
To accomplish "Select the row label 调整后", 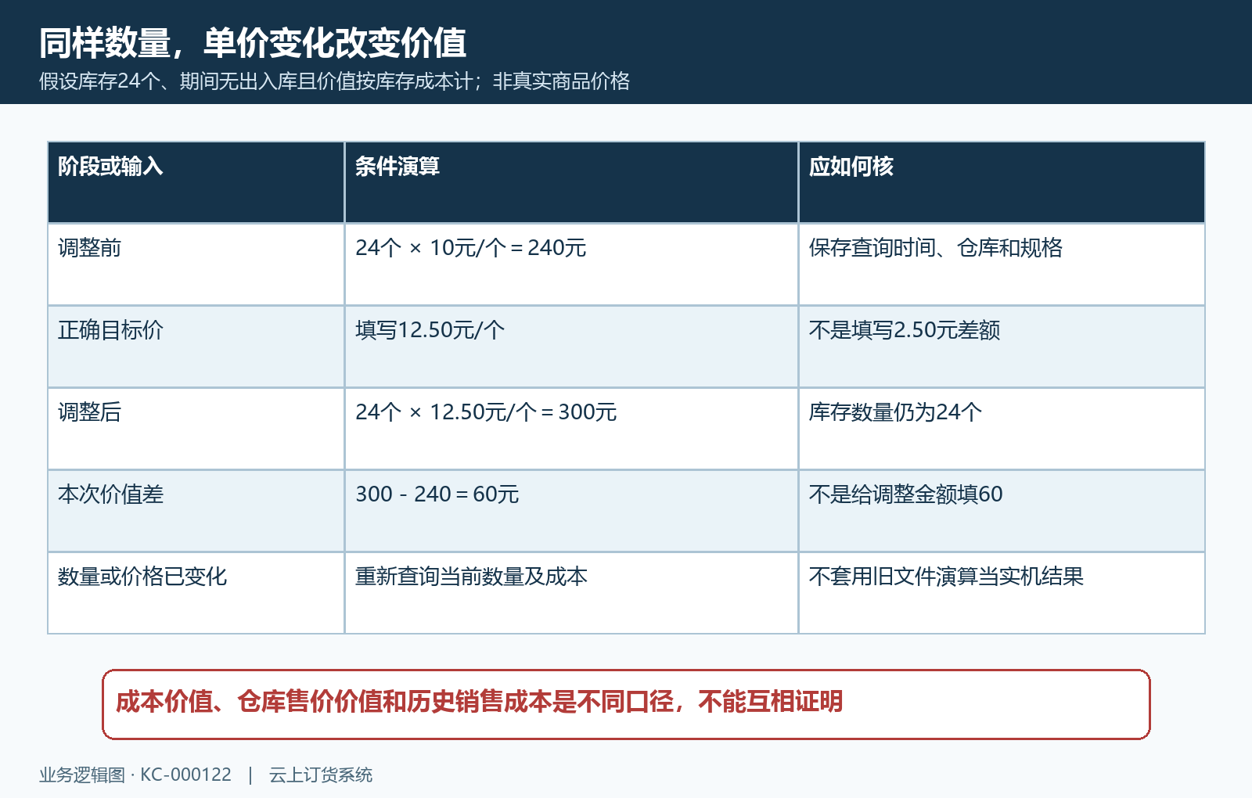I will pos(196,429).
